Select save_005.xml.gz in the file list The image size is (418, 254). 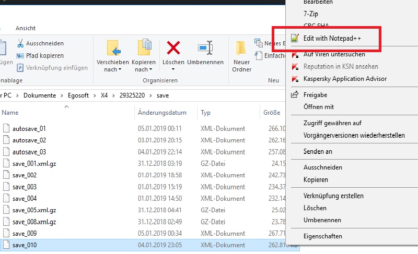[34, 210]
